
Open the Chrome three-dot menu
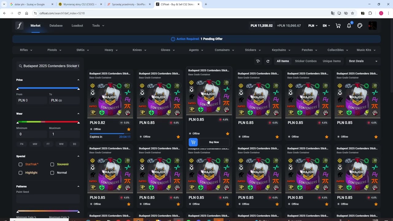tap(389, 13)
